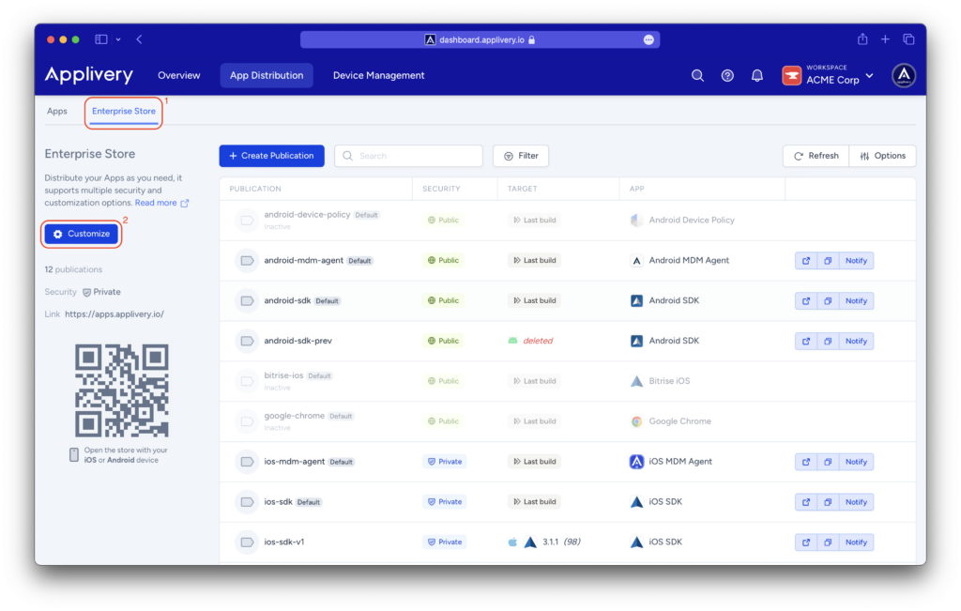
Task: Notify users for android-mdm-agent
Action: pyautogui.click(x=856, y=261)
